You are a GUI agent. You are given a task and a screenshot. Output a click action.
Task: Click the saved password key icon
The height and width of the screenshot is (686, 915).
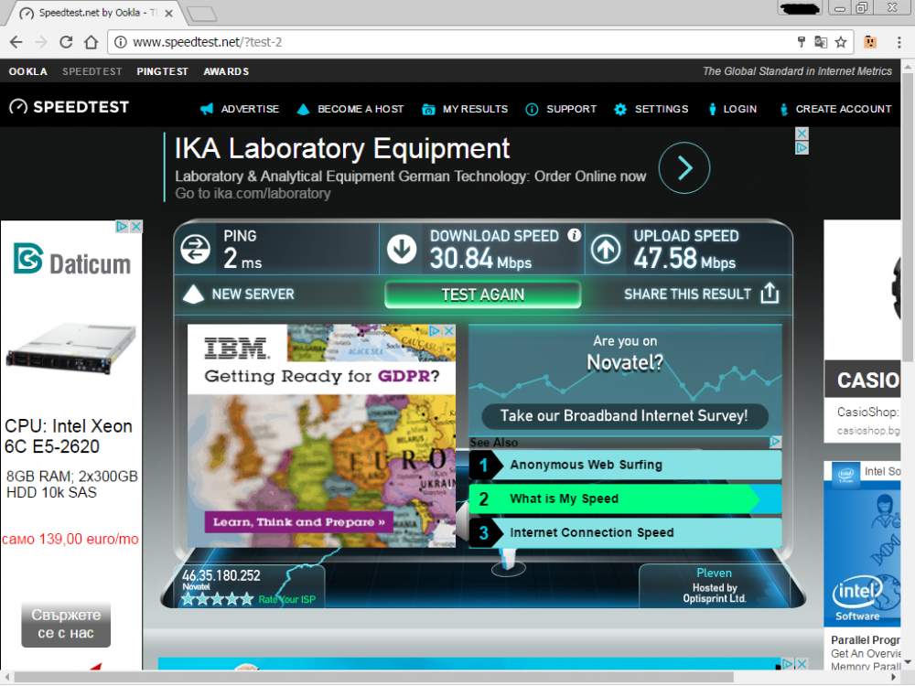pyautogui.click(x=802, y=41)
